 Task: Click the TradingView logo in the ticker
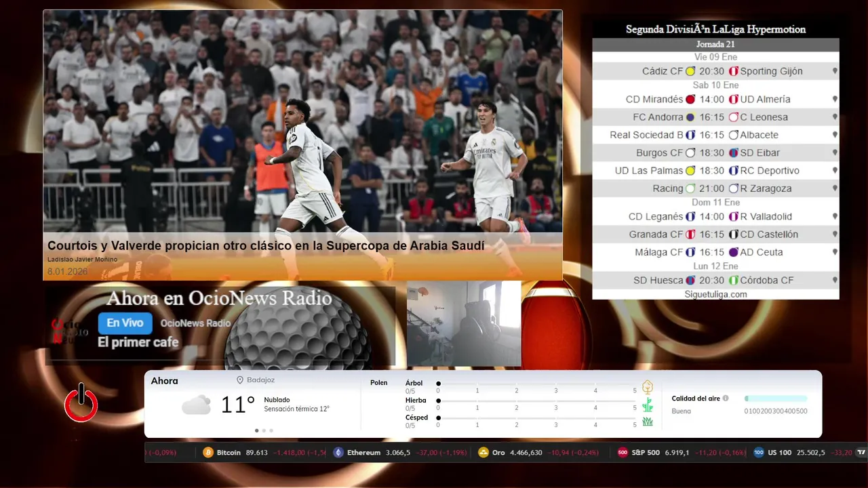pyautogui.click(x=861, y=452)
